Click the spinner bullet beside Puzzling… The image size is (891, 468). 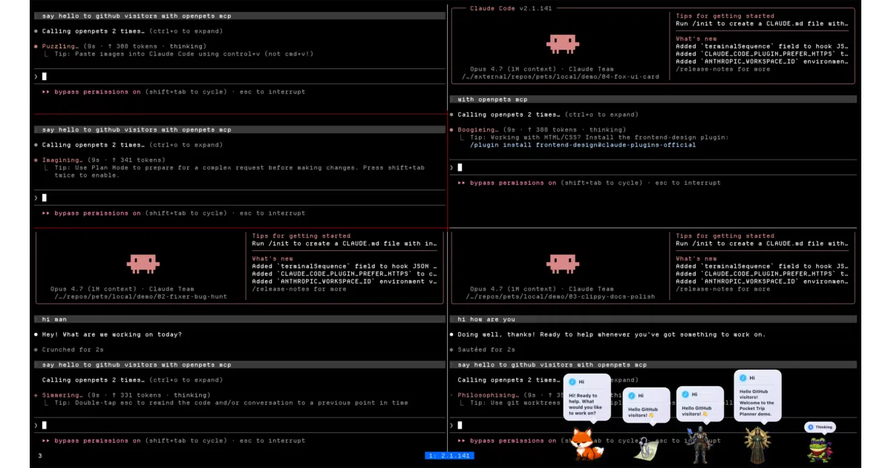(36, 46)
